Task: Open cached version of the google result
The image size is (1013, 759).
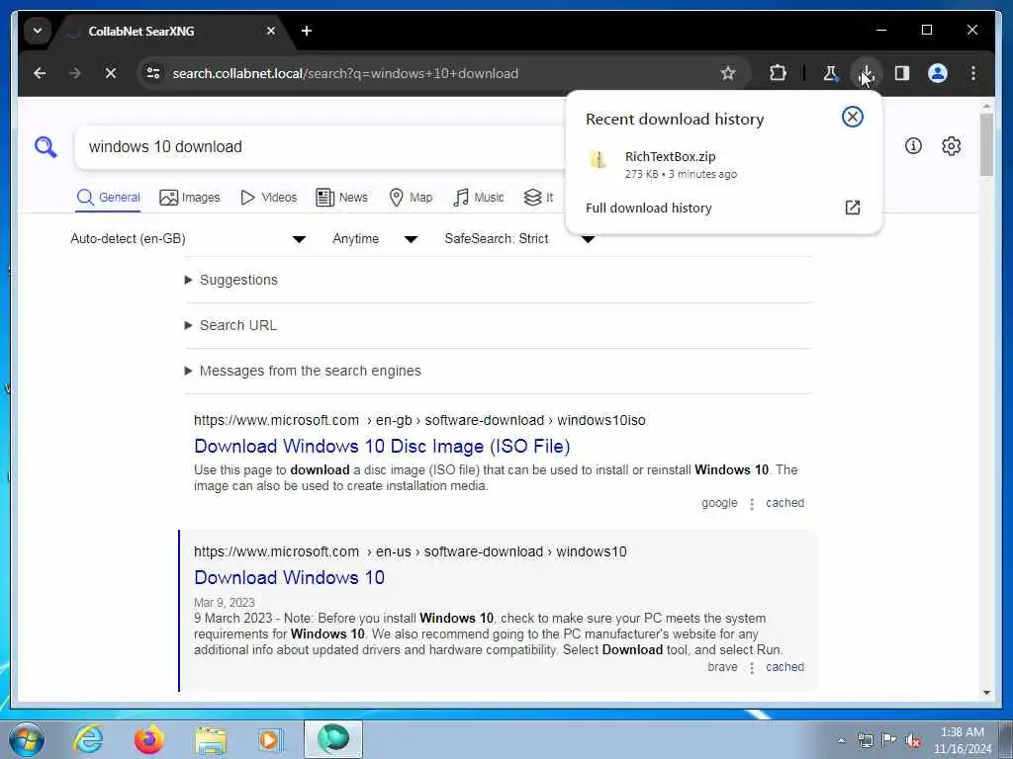Action: (x=784, y=503)
